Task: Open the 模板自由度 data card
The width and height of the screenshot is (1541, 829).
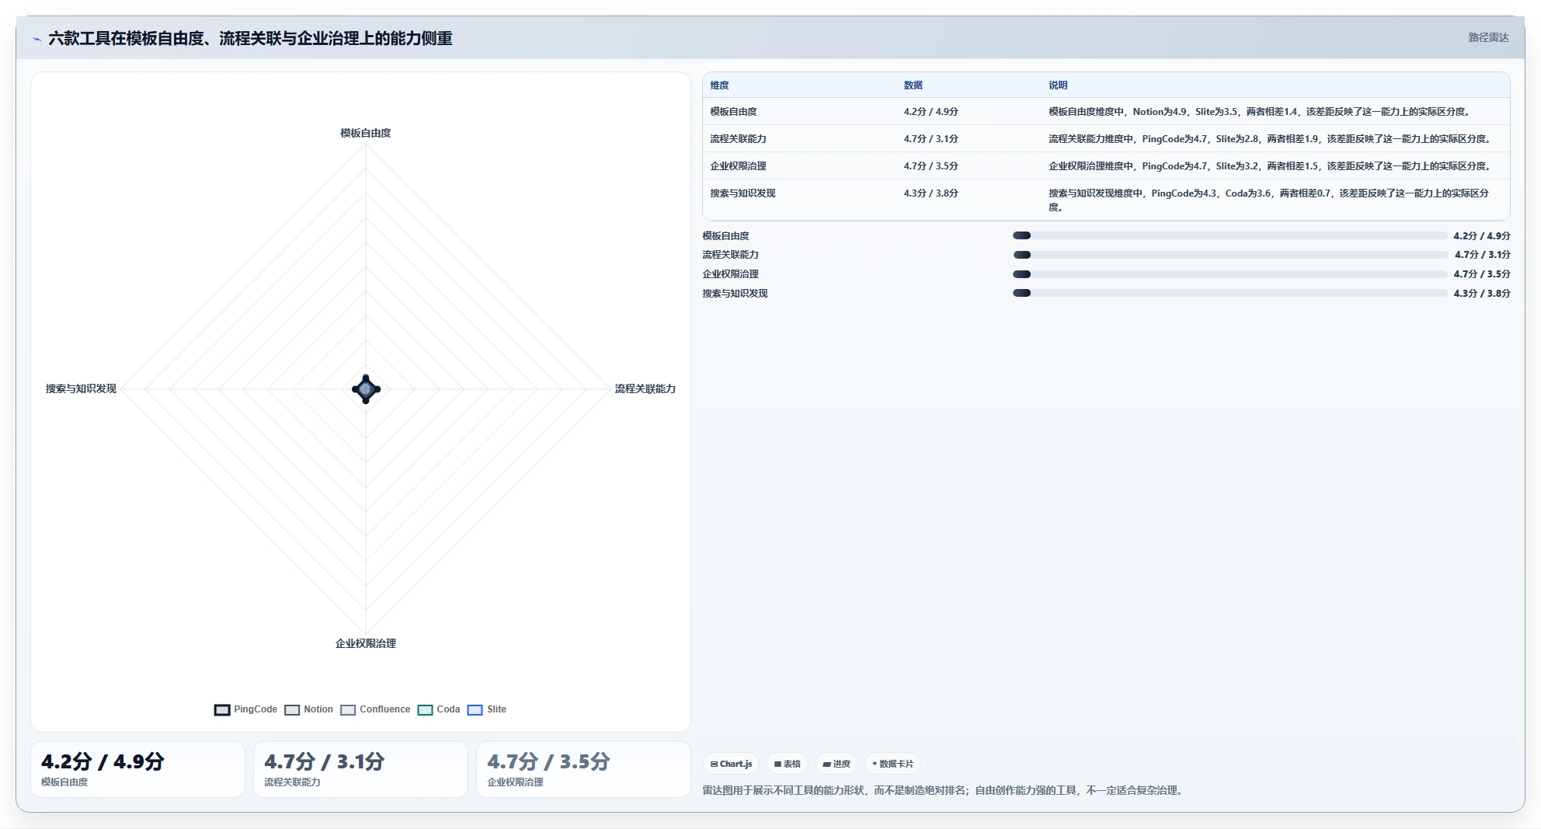Action: [x=137, y=769]
